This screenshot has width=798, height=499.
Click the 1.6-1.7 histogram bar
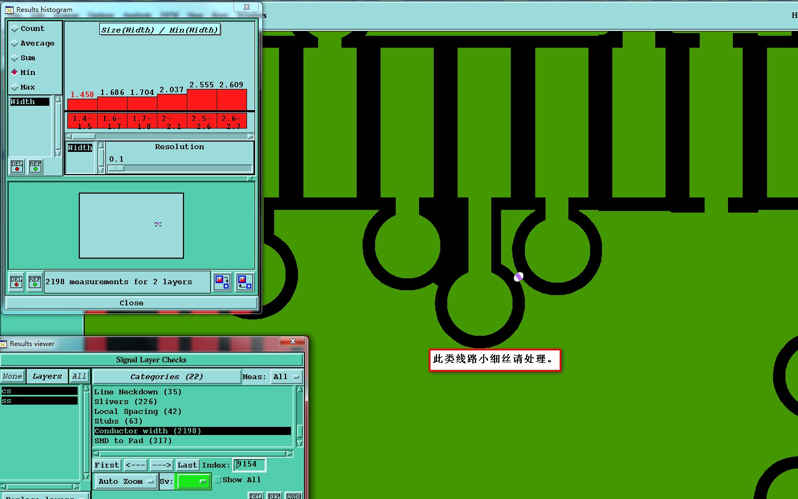point(112,104)
